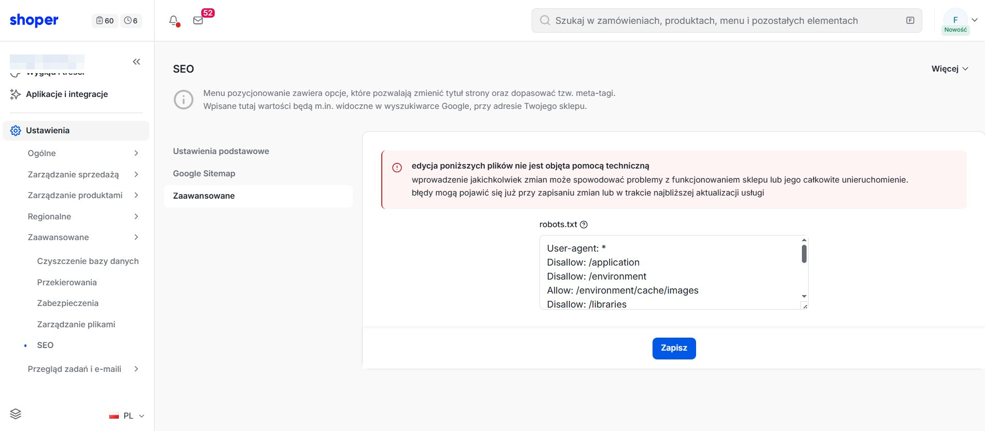The height and width of the screenshot is (431, 985).
Task: Collapse the sidebar with double chevron
Action: coord(136,62)
